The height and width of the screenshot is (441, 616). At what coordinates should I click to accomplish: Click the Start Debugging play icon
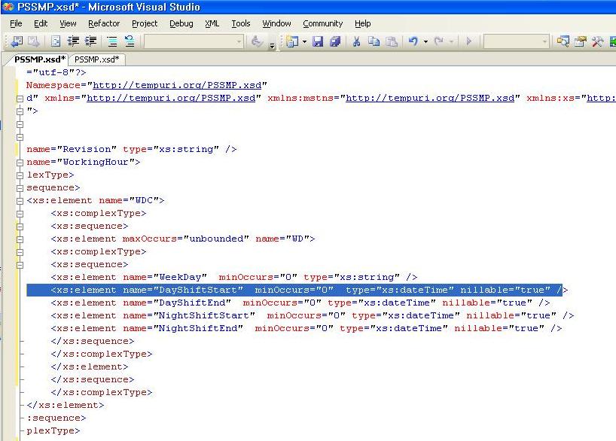click(x=468, y=41)
